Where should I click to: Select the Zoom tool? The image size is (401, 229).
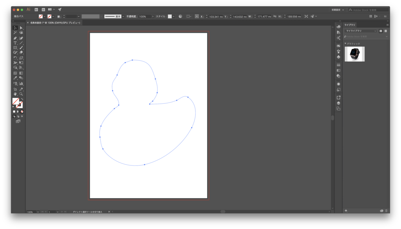[x=21, y=94]
